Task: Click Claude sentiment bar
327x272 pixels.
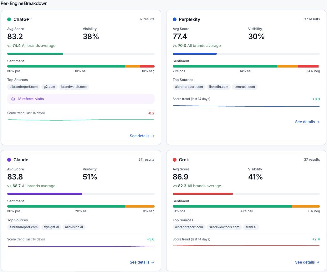Action: [81, 206]
